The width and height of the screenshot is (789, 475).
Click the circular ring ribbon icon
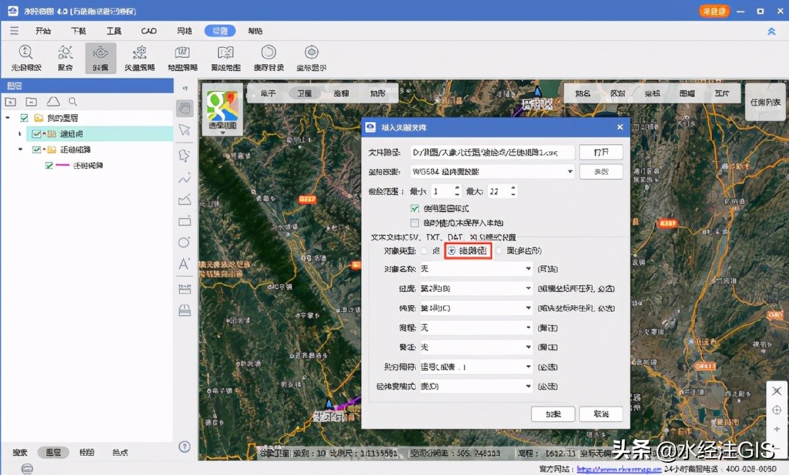(268, 52)
